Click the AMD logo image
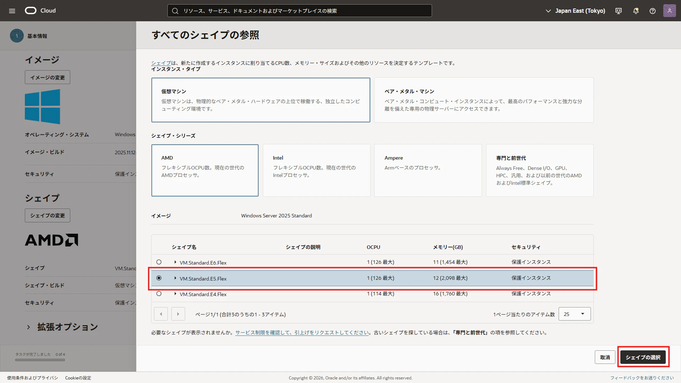The width and height of the screenshot is (681, 383). click(51, 240)
